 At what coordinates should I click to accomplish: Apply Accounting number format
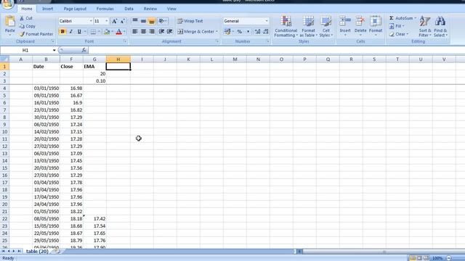[x=227, y=32]
